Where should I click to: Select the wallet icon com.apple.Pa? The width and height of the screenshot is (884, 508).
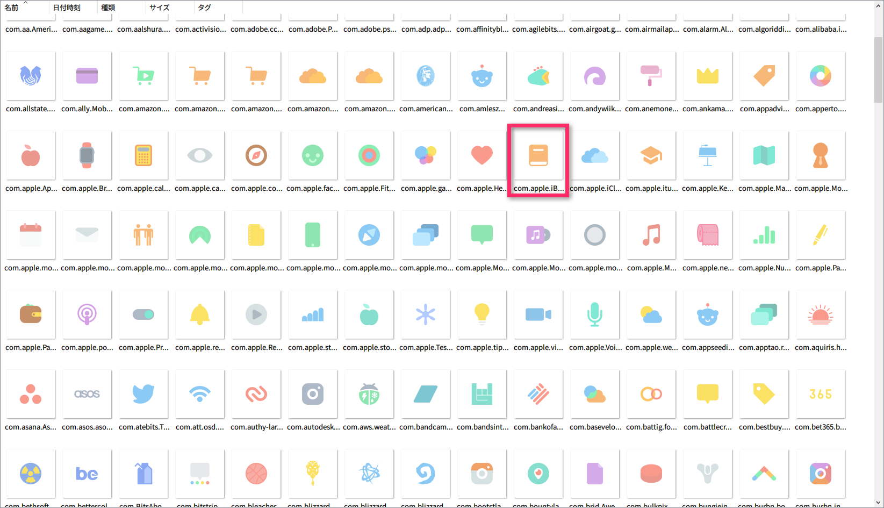coord(31,314)
